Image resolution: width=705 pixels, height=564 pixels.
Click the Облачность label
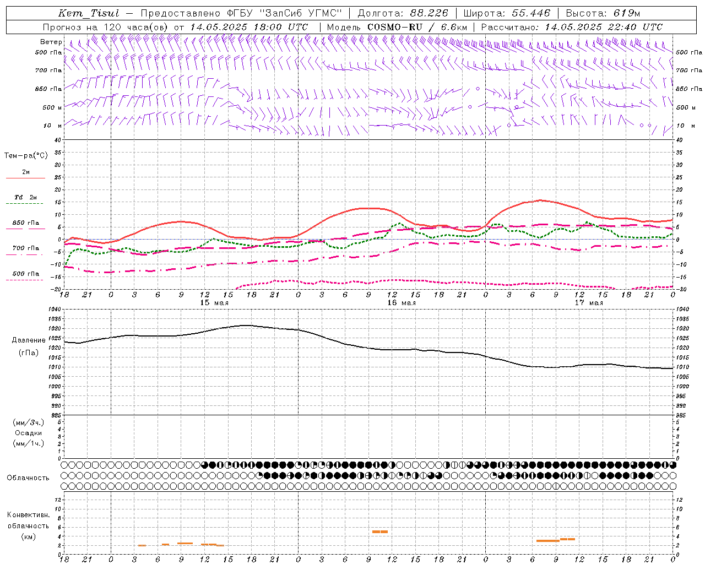(x=28, y=478)
